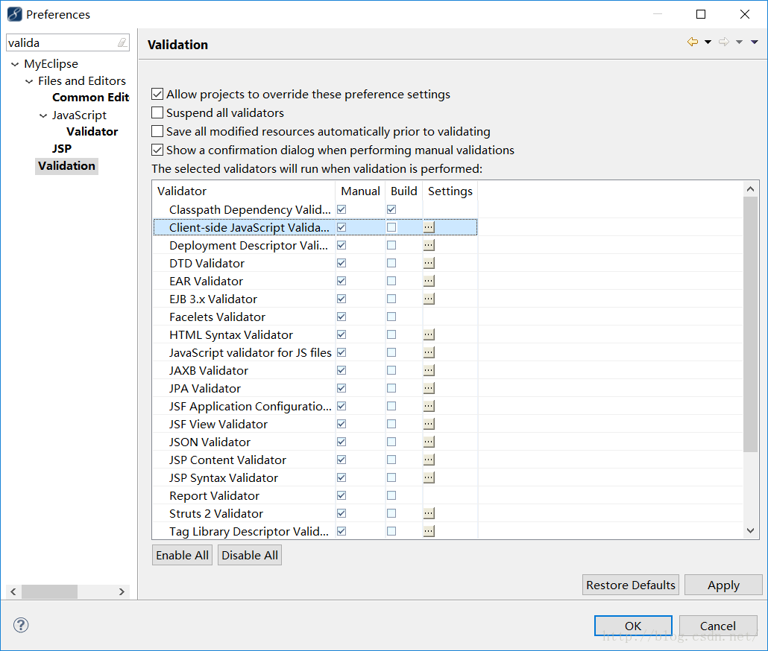This screenshot has height=651, width=768.
Task: Open settings for Deployment Descriptor Validator
Action: [429, 245]
